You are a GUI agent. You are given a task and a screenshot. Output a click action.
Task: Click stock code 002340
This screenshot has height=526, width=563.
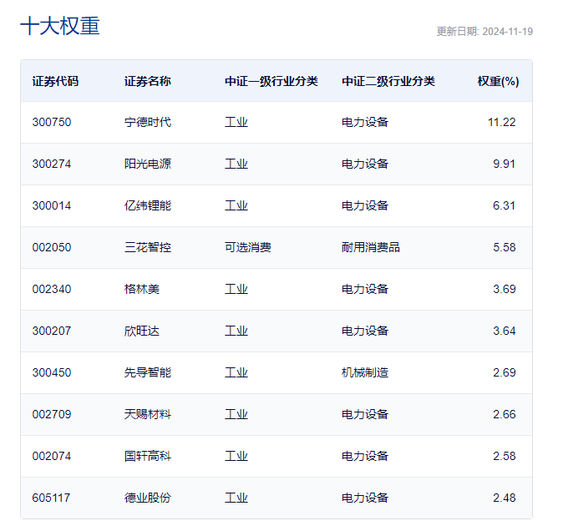click(52, 289)
